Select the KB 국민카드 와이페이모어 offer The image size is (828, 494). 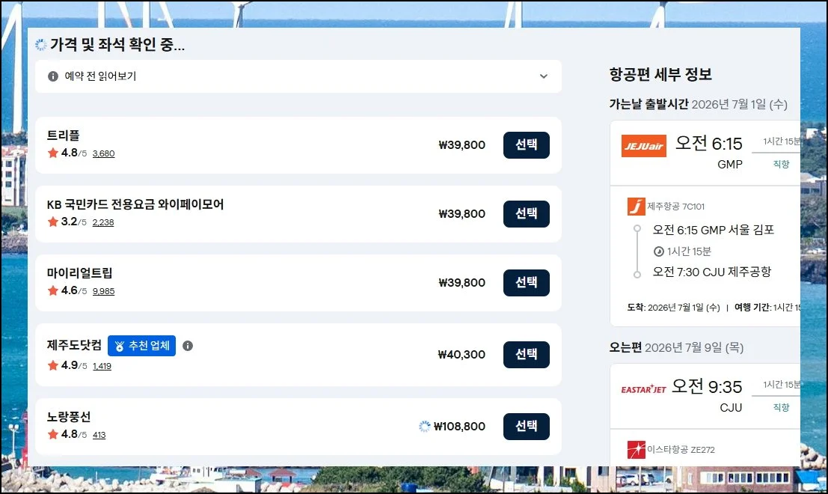[526, 214]
